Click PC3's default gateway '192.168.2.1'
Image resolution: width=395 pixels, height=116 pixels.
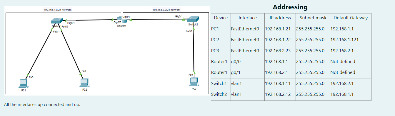[x=342, y=51]
